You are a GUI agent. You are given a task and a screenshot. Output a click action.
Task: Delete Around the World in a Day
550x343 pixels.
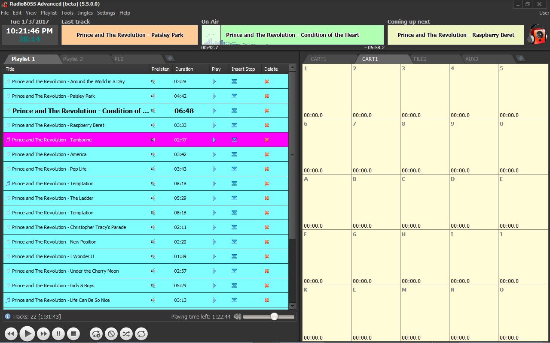[267, 81]
